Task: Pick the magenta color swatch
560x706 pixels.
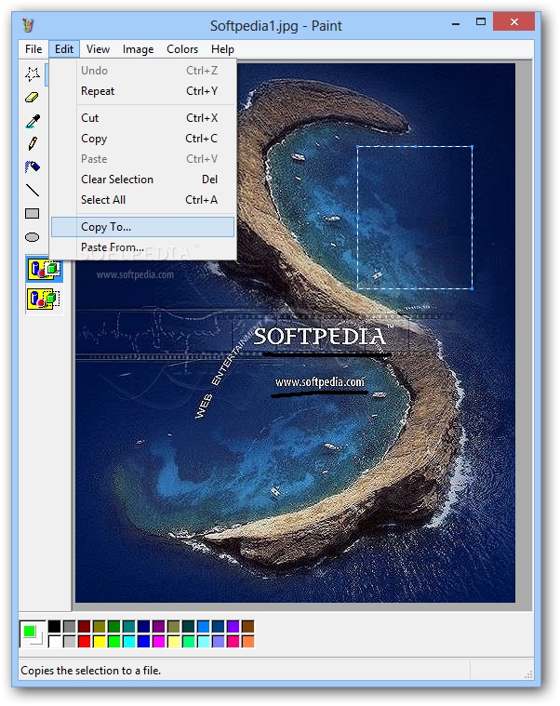Action: click(158, 641)
